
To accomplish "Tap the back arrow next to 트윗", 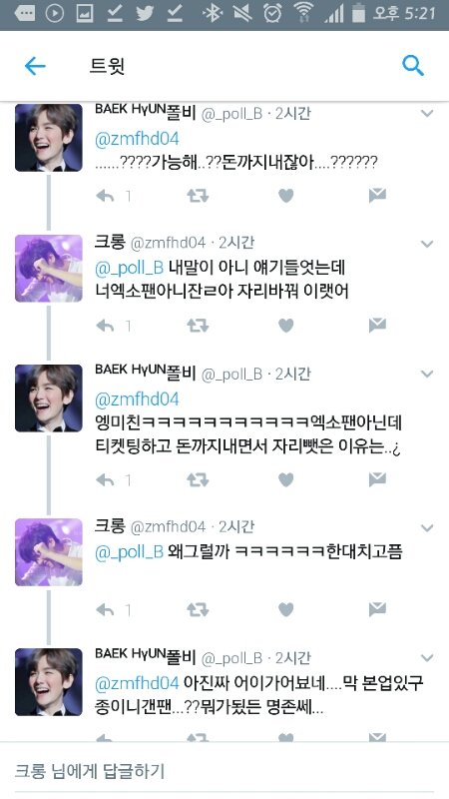I will (x=35, y=66).
